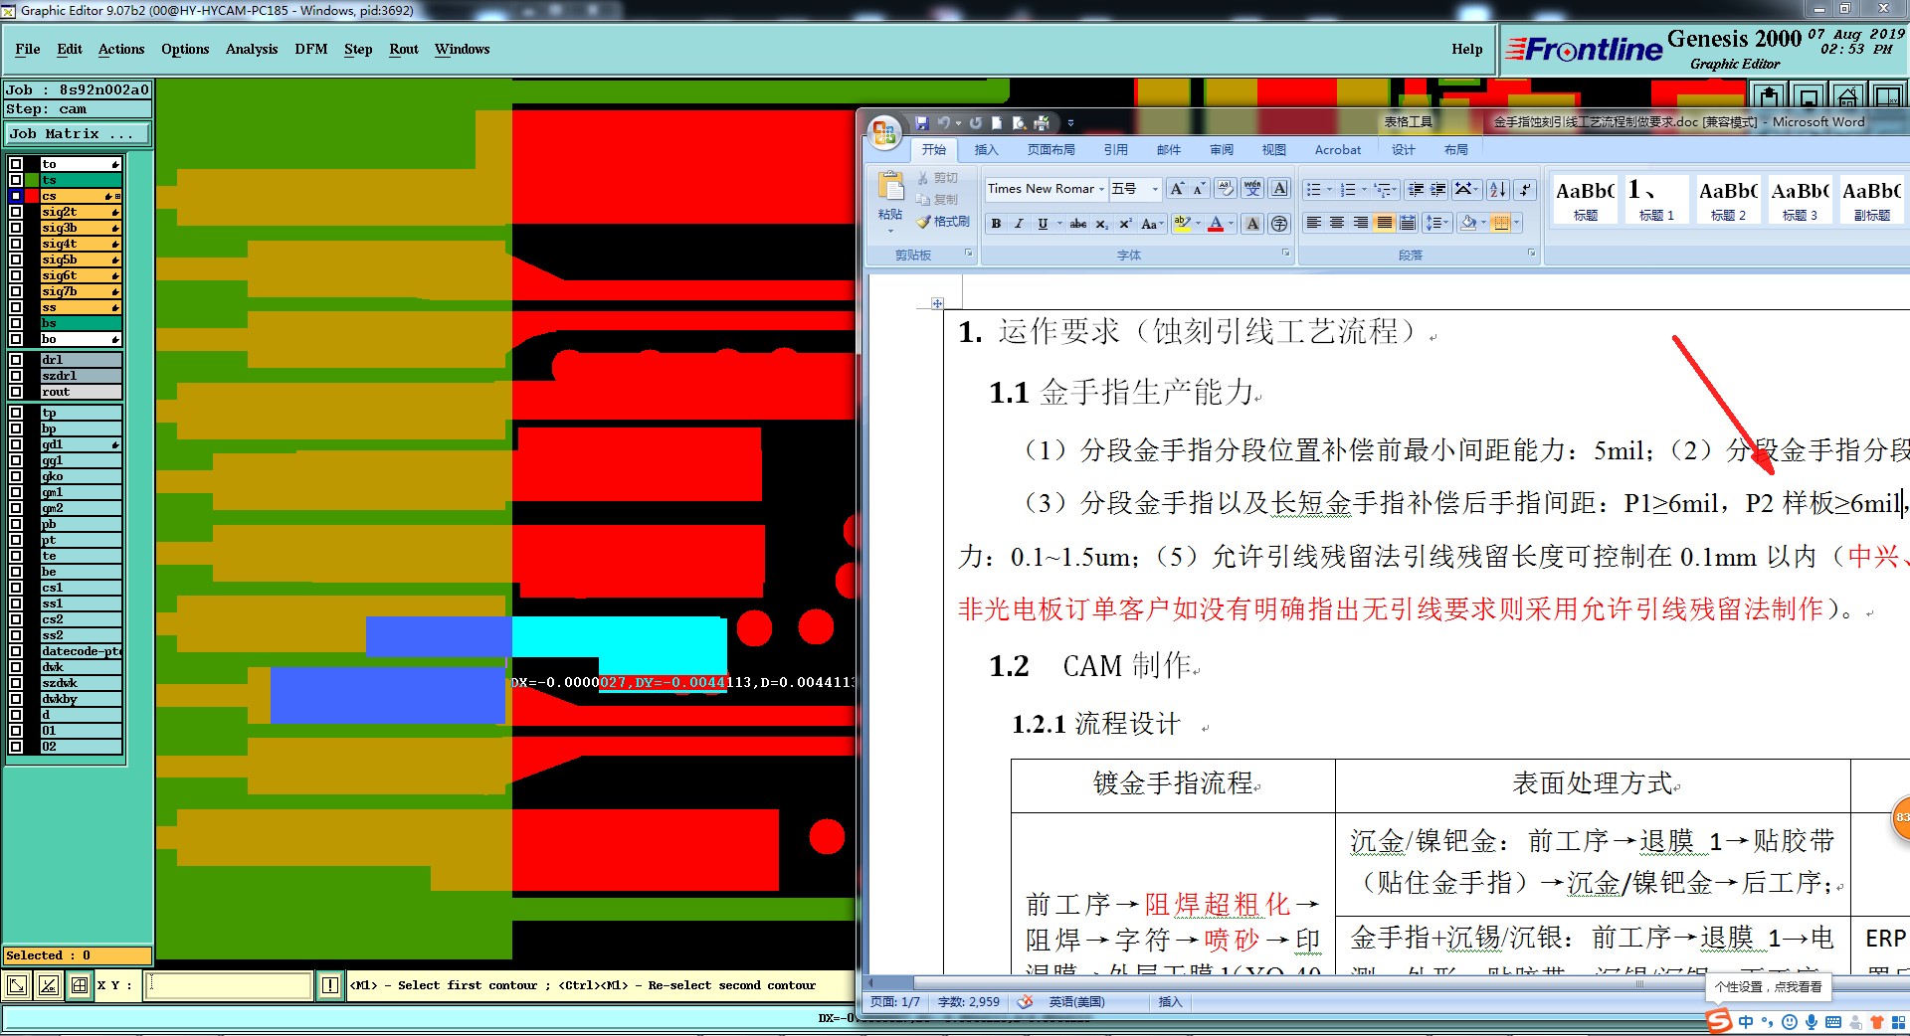This screenshot has width=1910, height=1036.
Task: Justify text in Word
Action: pyautogui.click(x=1384, y=223)
